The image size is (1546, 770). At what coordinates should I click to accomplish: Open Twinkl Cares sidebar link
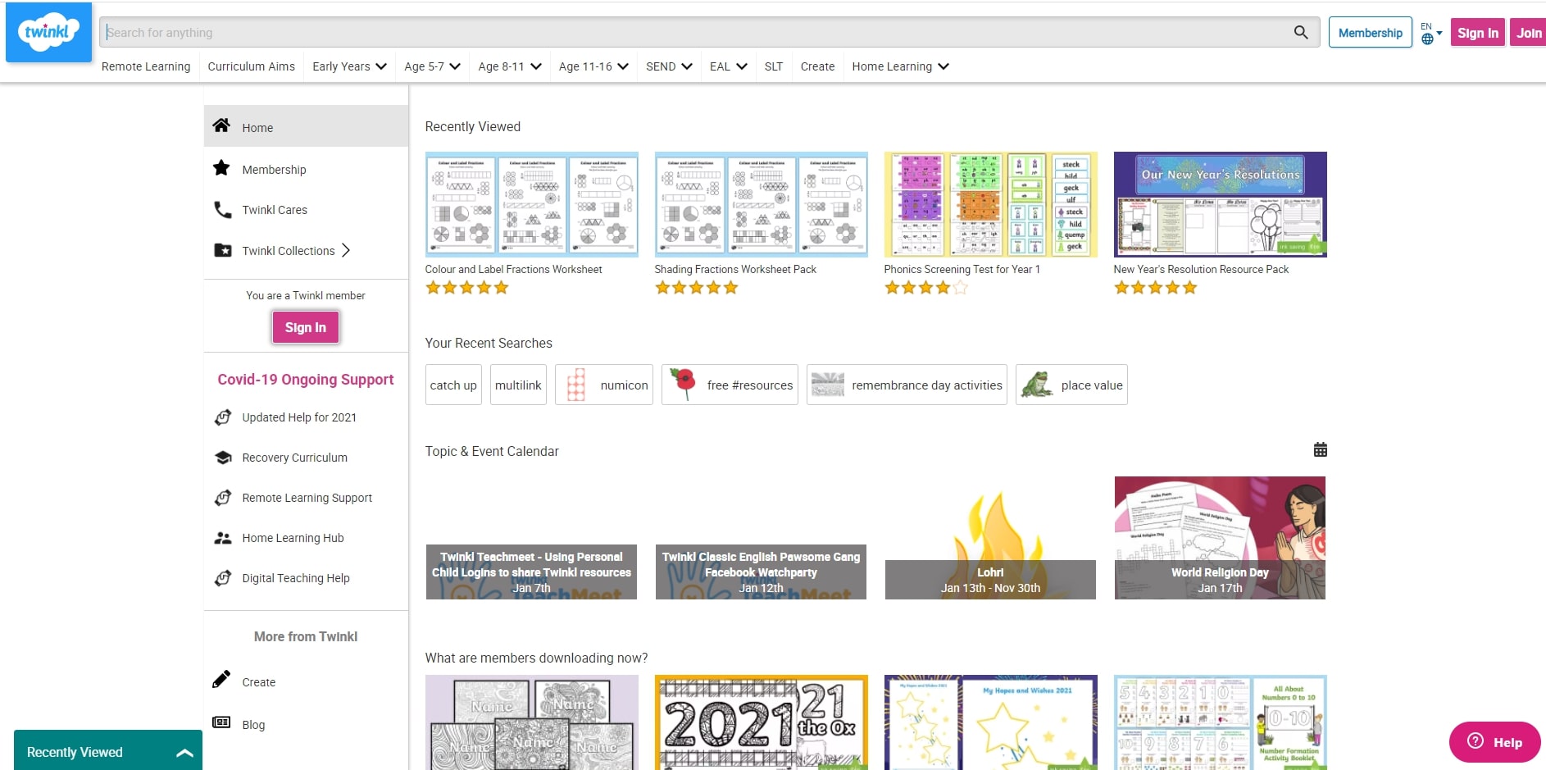(x=275, y=210)
